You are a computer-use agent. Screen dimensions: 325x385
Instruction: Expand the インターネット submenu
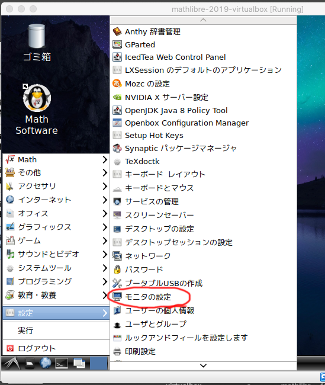point(56,200)
